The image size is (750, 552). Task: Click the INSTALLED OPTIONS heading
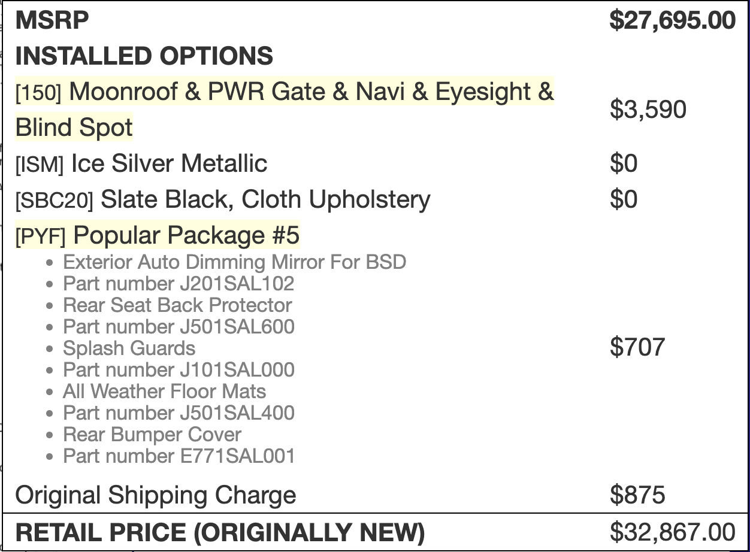click(144, 56)
